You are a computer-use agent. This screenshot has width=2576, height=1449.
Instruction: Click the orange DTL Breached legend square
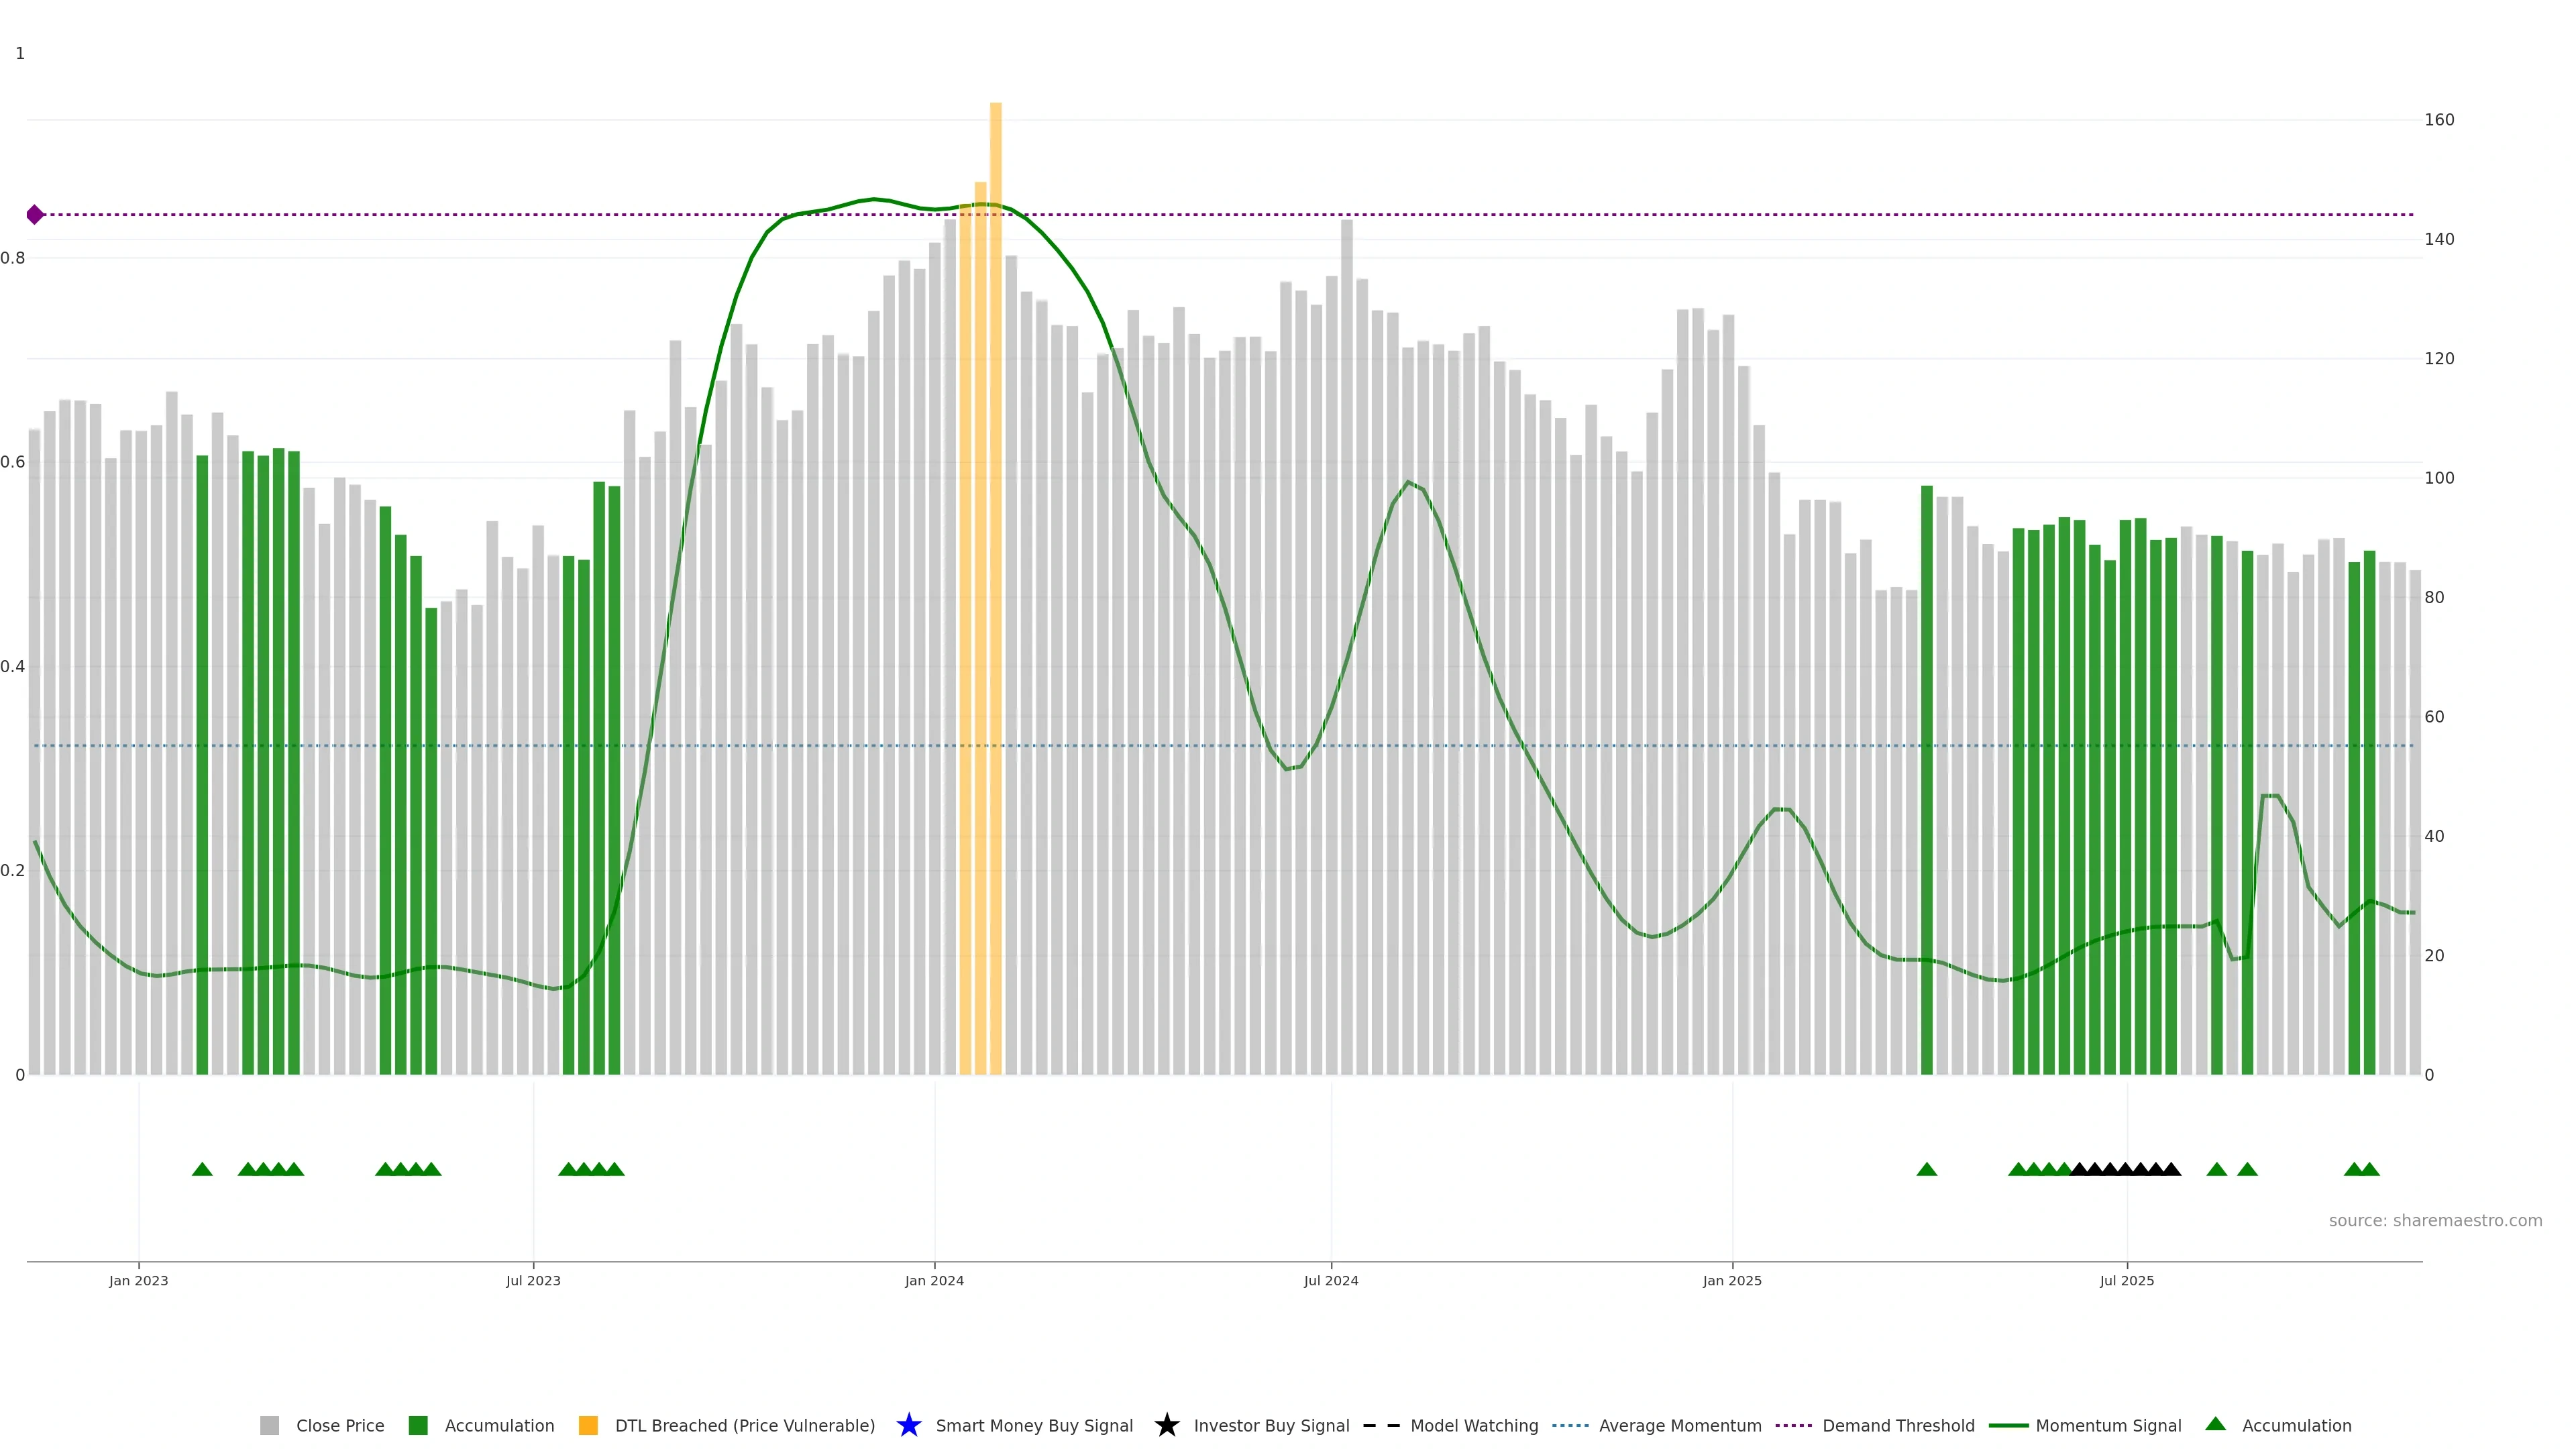[588, 1425]
